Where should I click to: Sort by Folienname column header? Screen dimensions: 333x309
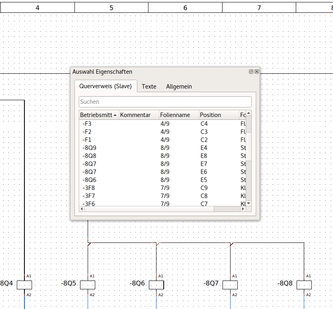(179, 115)
